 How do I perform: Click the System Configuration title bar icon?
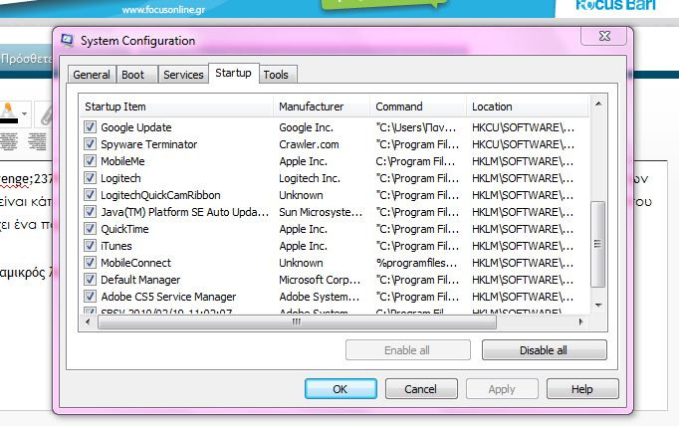(67, 40)
